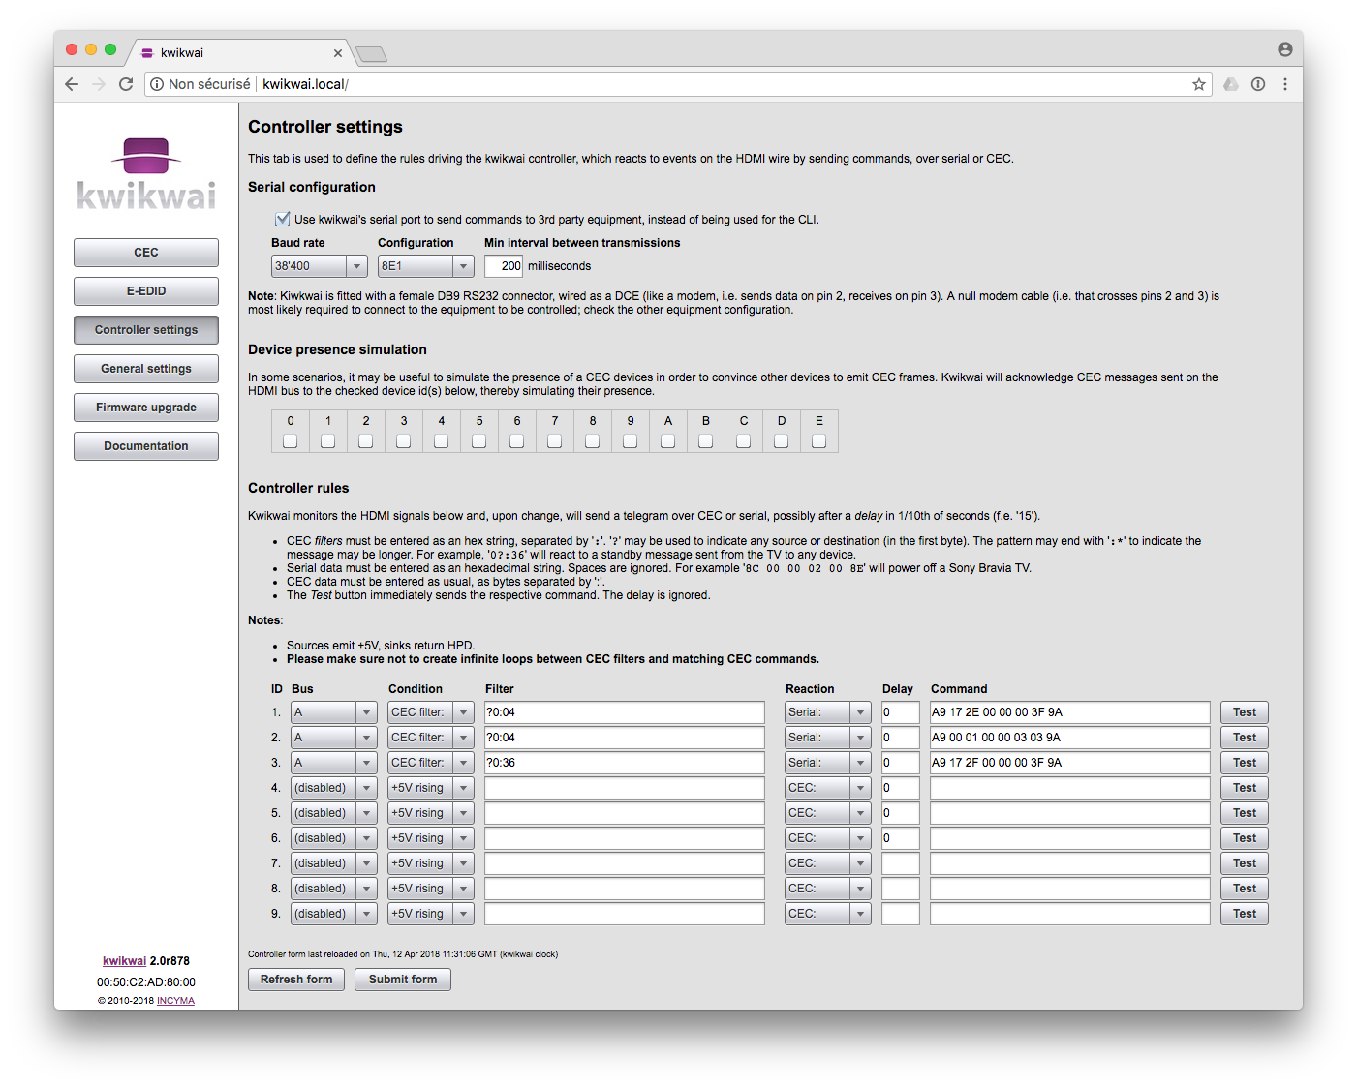Open the E-EDID section
The width and height of the screenshot is (1357, 1087).
coord(146,291)
